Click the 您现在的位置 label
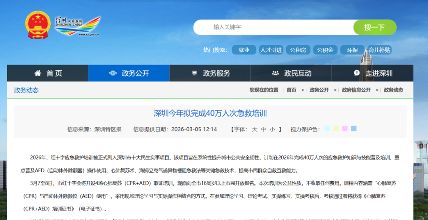 264,90
